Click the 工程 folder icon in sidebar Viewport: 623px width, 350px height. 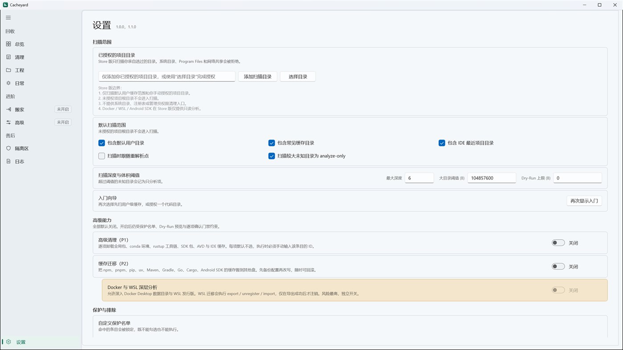pos(8,70)
